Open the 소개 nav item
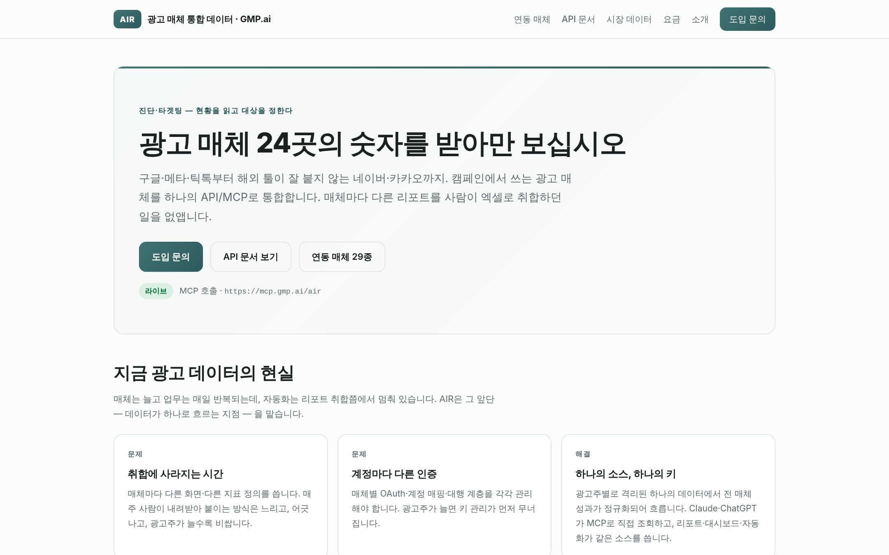Image resolution: width=889 pixels, height=555 pixels. (700, 19)
